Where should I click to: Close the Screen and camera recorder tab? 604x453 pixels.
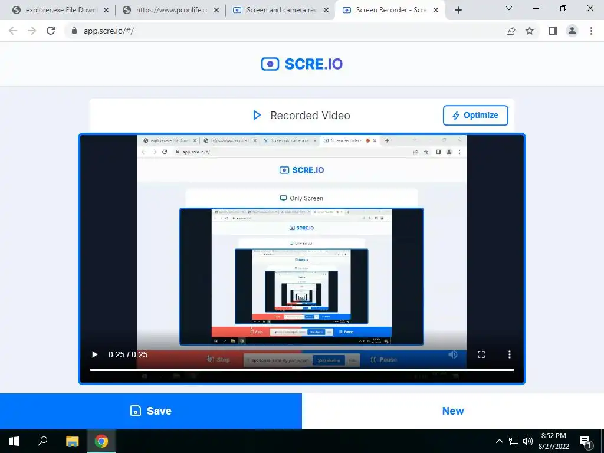pos(326,10)
